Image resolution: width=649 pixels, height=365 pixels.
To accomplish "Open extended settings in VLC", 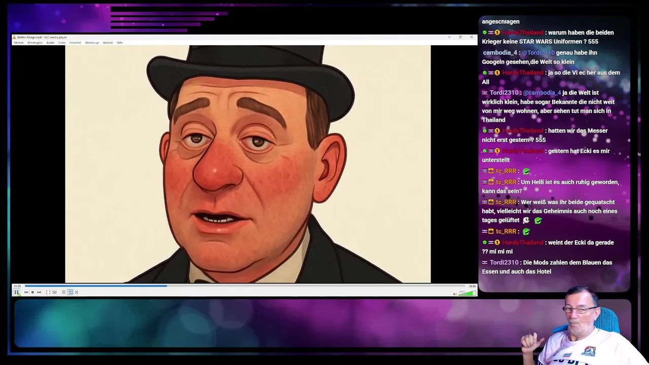I will tap(55, 292).
